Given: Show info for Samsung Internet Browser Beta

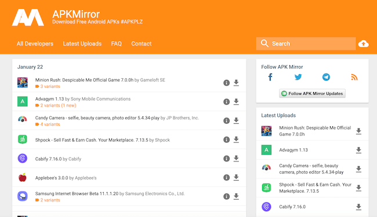Looking at the screenshot, I should [226, 196].
